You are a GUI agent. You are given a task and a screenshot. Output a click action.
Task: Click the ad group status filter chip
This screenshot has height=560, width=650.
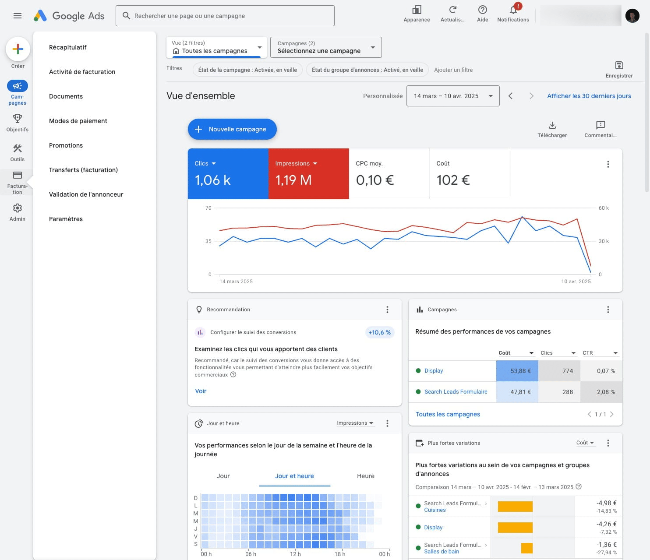(x=367, y=70)
